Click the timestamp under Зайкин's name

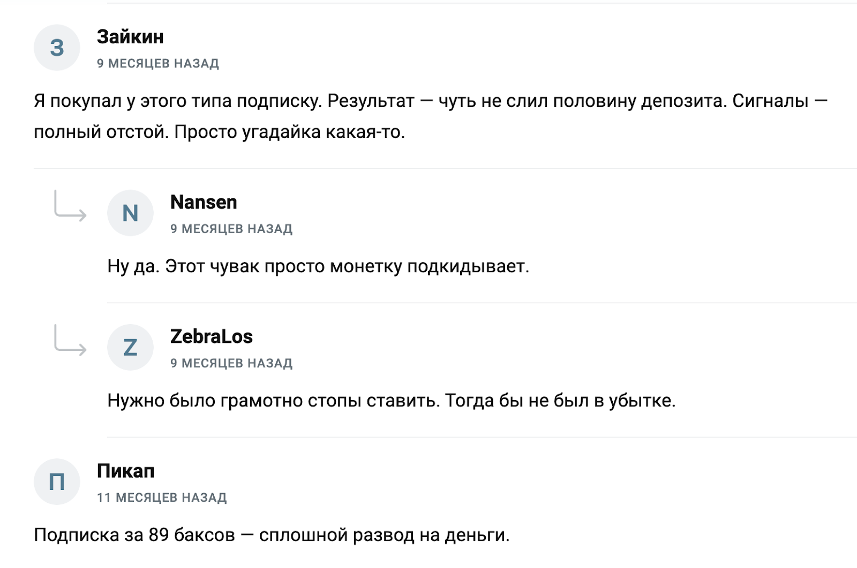point(158,64)
